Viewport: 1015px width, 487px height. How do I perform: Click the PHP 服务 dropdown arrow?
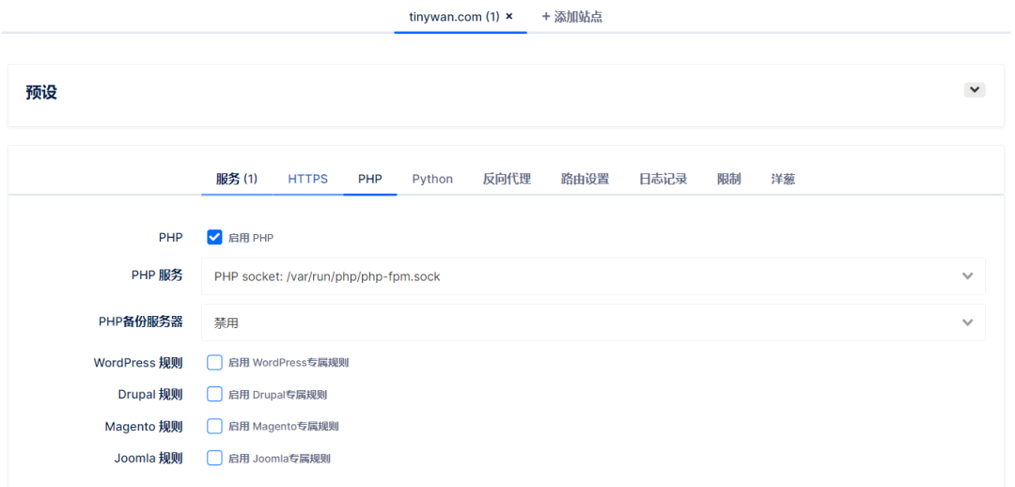968,275
